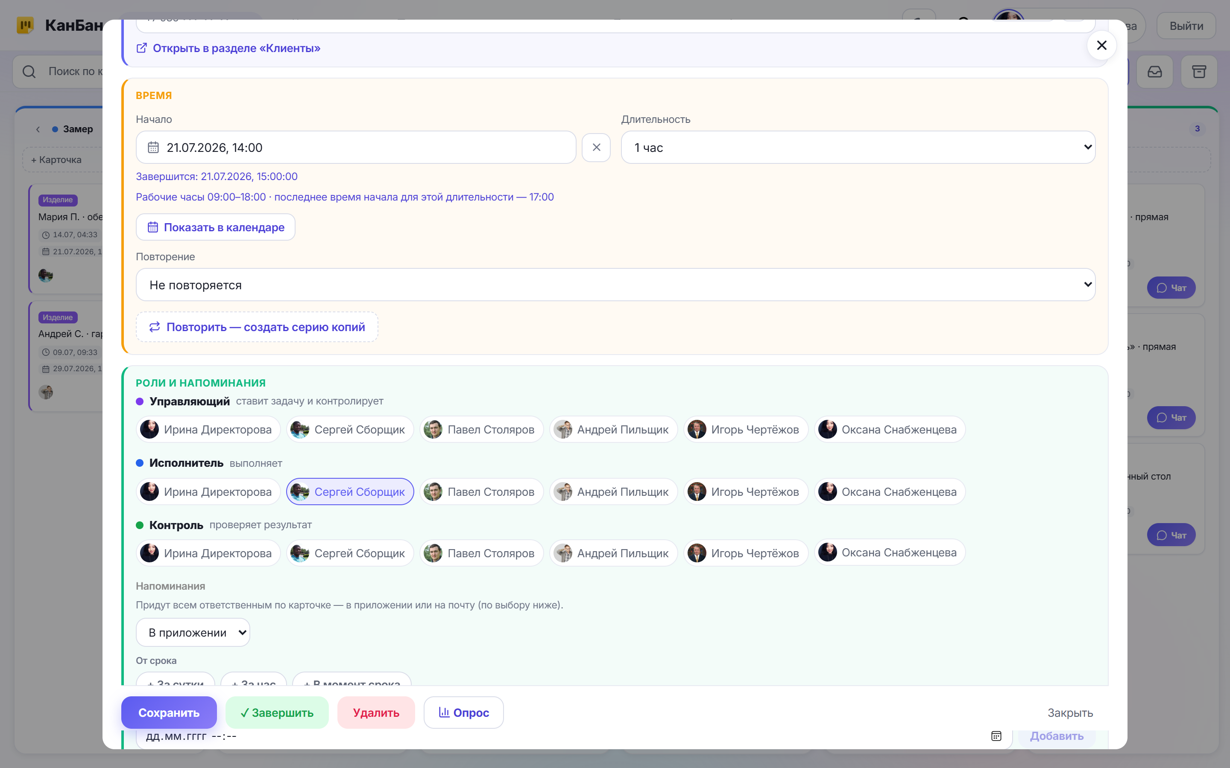Set Игорь Чертёжов as Контроль
The height and width of the screenshot is (768, 1230).
pos(746,553)
